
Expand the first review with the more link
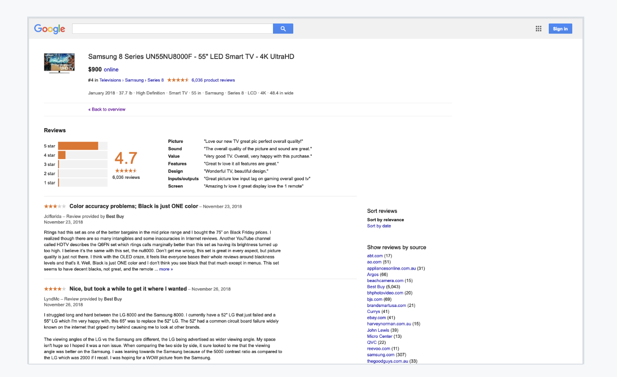(165, 269)
